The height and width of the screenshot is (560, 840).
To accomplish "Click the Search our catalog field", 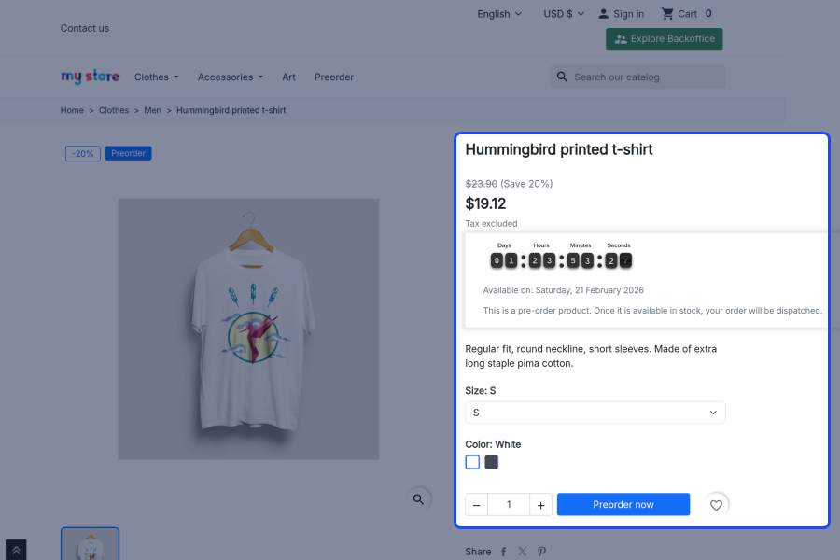I will (x=644, y=77).
